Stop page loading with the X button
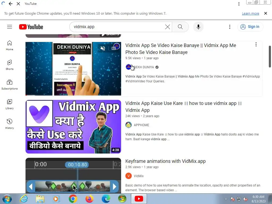Viewport: 272px width, 204px height. [18, 4]
